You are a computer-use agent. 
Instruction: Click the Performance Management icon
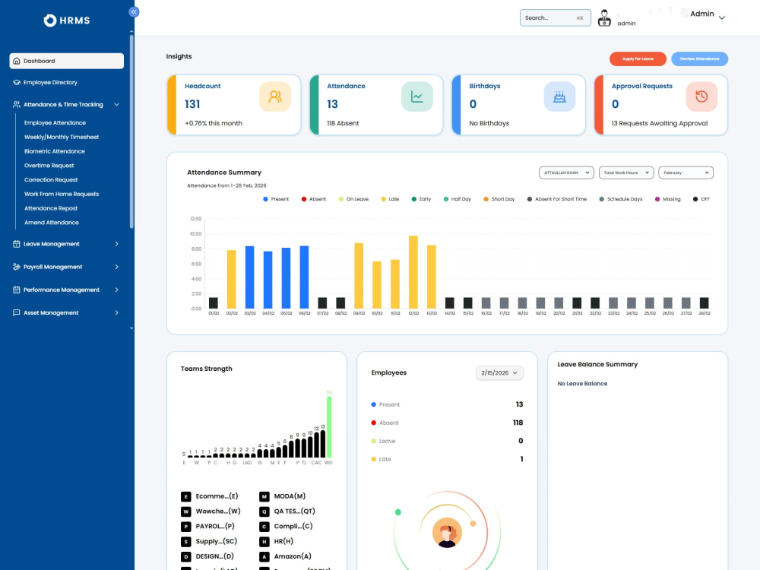pyautogui.click(x=17, y=290)
